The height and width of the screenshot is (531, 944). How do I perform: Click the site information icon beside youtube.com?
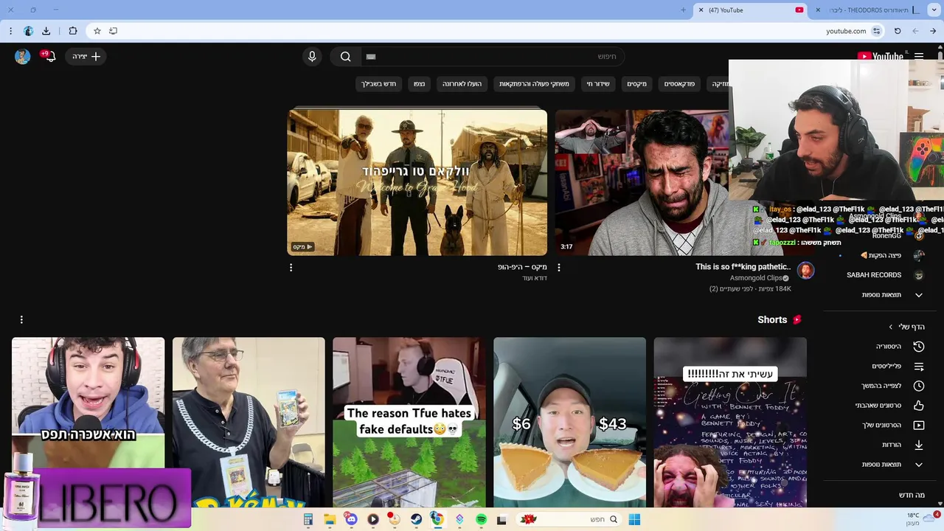876,31
